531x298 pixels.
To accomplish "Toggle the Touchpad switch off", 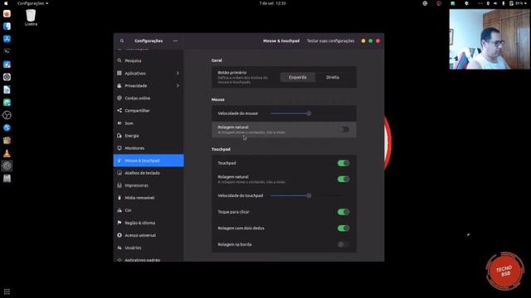I will coord(343,163).
